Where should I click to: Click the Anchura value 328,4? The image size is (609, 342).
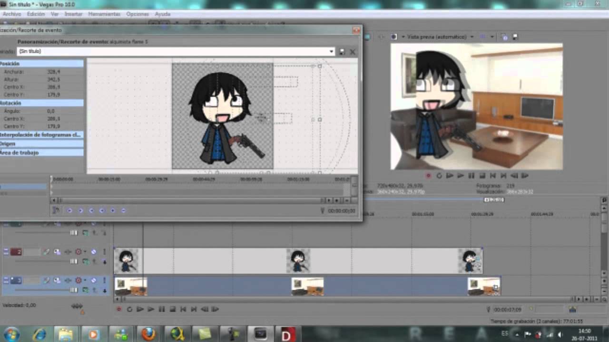point(53,72)
